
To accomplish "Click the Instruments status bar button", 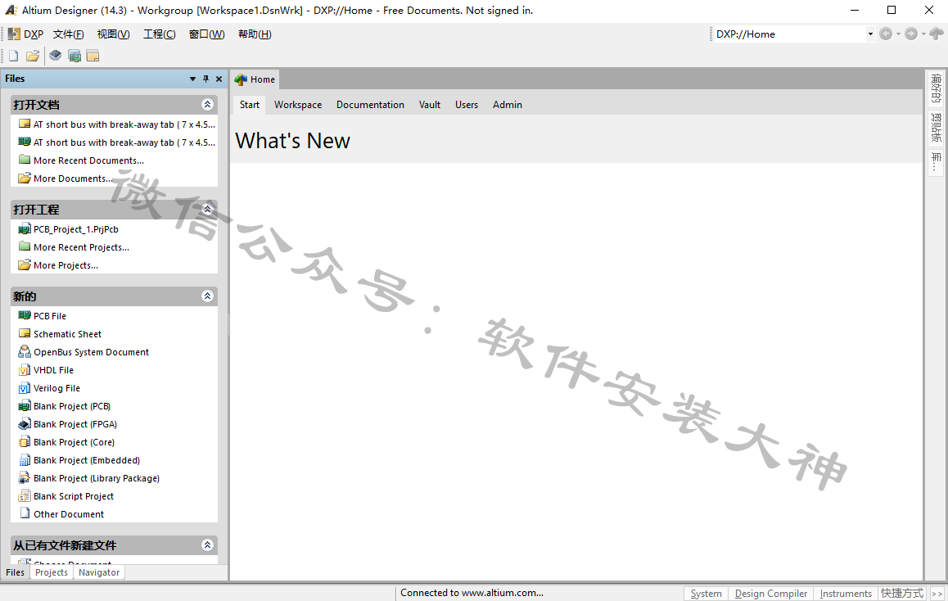I will pyautogui.click(x=846, y=594).
